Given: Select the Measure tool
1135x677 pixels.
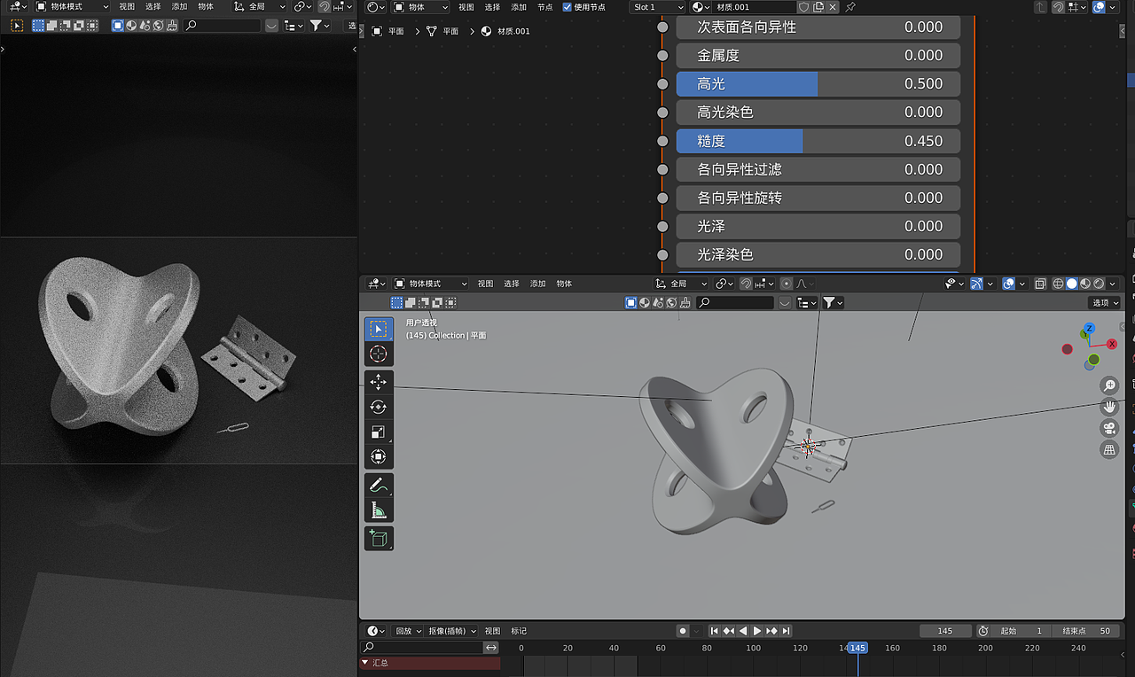Looking at the screenshot, I should click(x=379, y=510).
